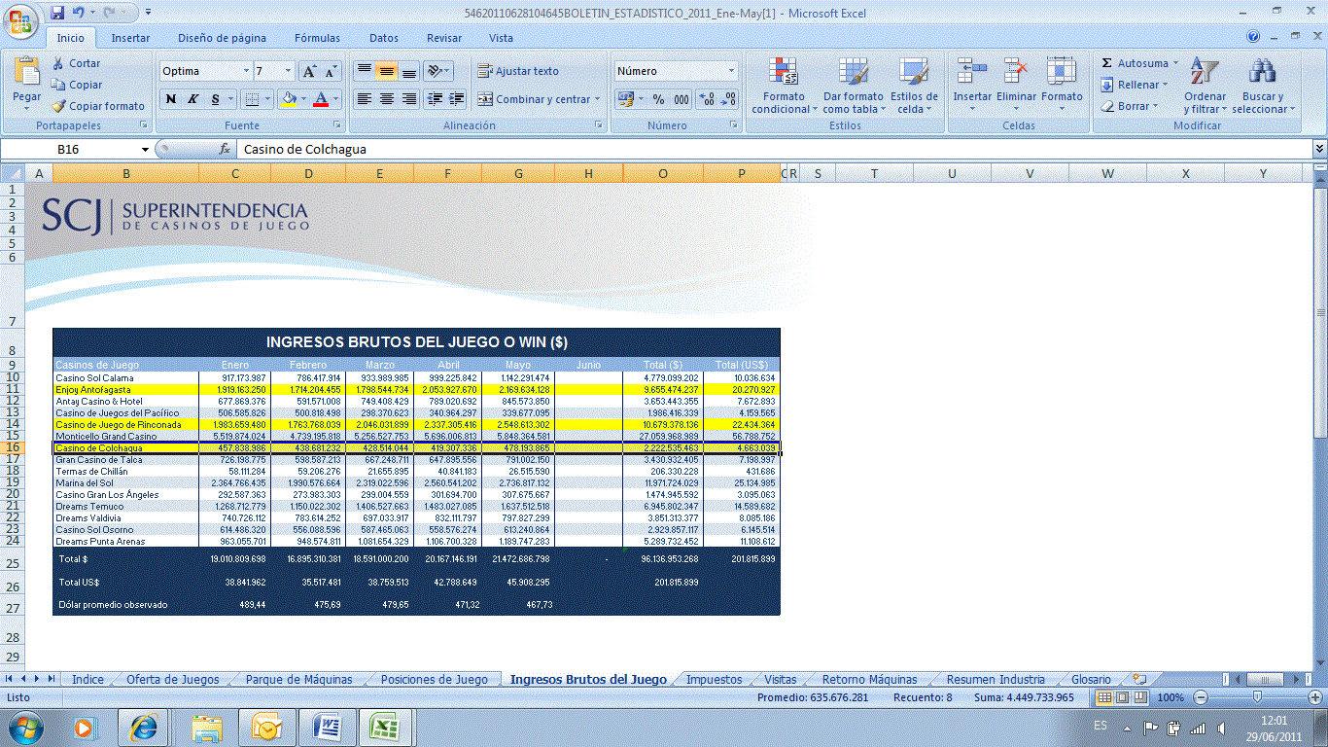The width and height of the screenshot is (1328, 747).
Task: Open the Combinar y centrar dropdown arrow
Action: [597, 99]
